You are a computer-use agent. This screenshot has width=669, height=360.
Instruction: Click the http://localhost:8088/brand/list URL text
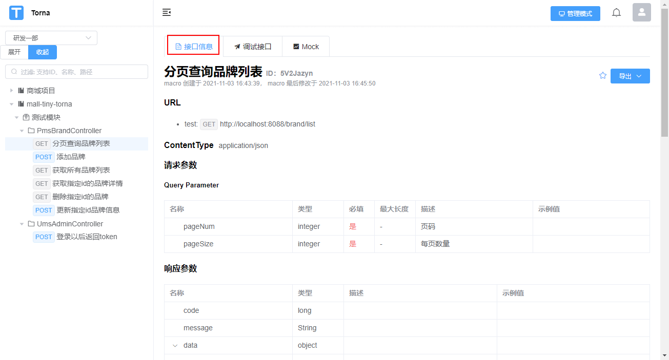coord(268,124)
